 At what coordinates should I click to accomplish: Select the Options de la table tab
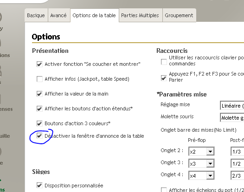coord(95,15)
